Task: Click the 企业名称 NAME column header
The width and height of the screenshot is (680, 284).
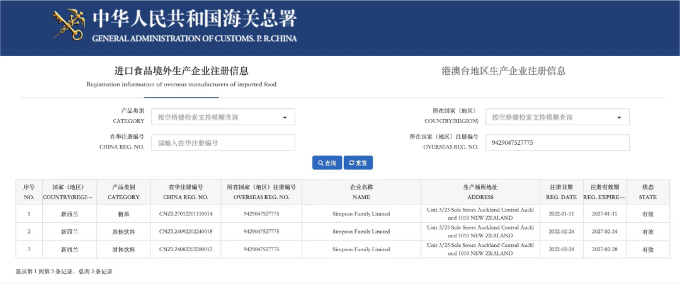Action: tap(361, 192)
